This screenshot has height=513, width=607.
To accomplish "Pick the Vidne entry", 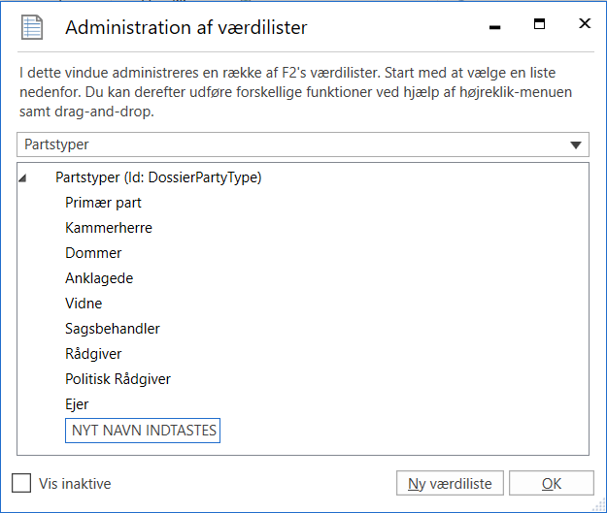I will [x=84, y=304].
